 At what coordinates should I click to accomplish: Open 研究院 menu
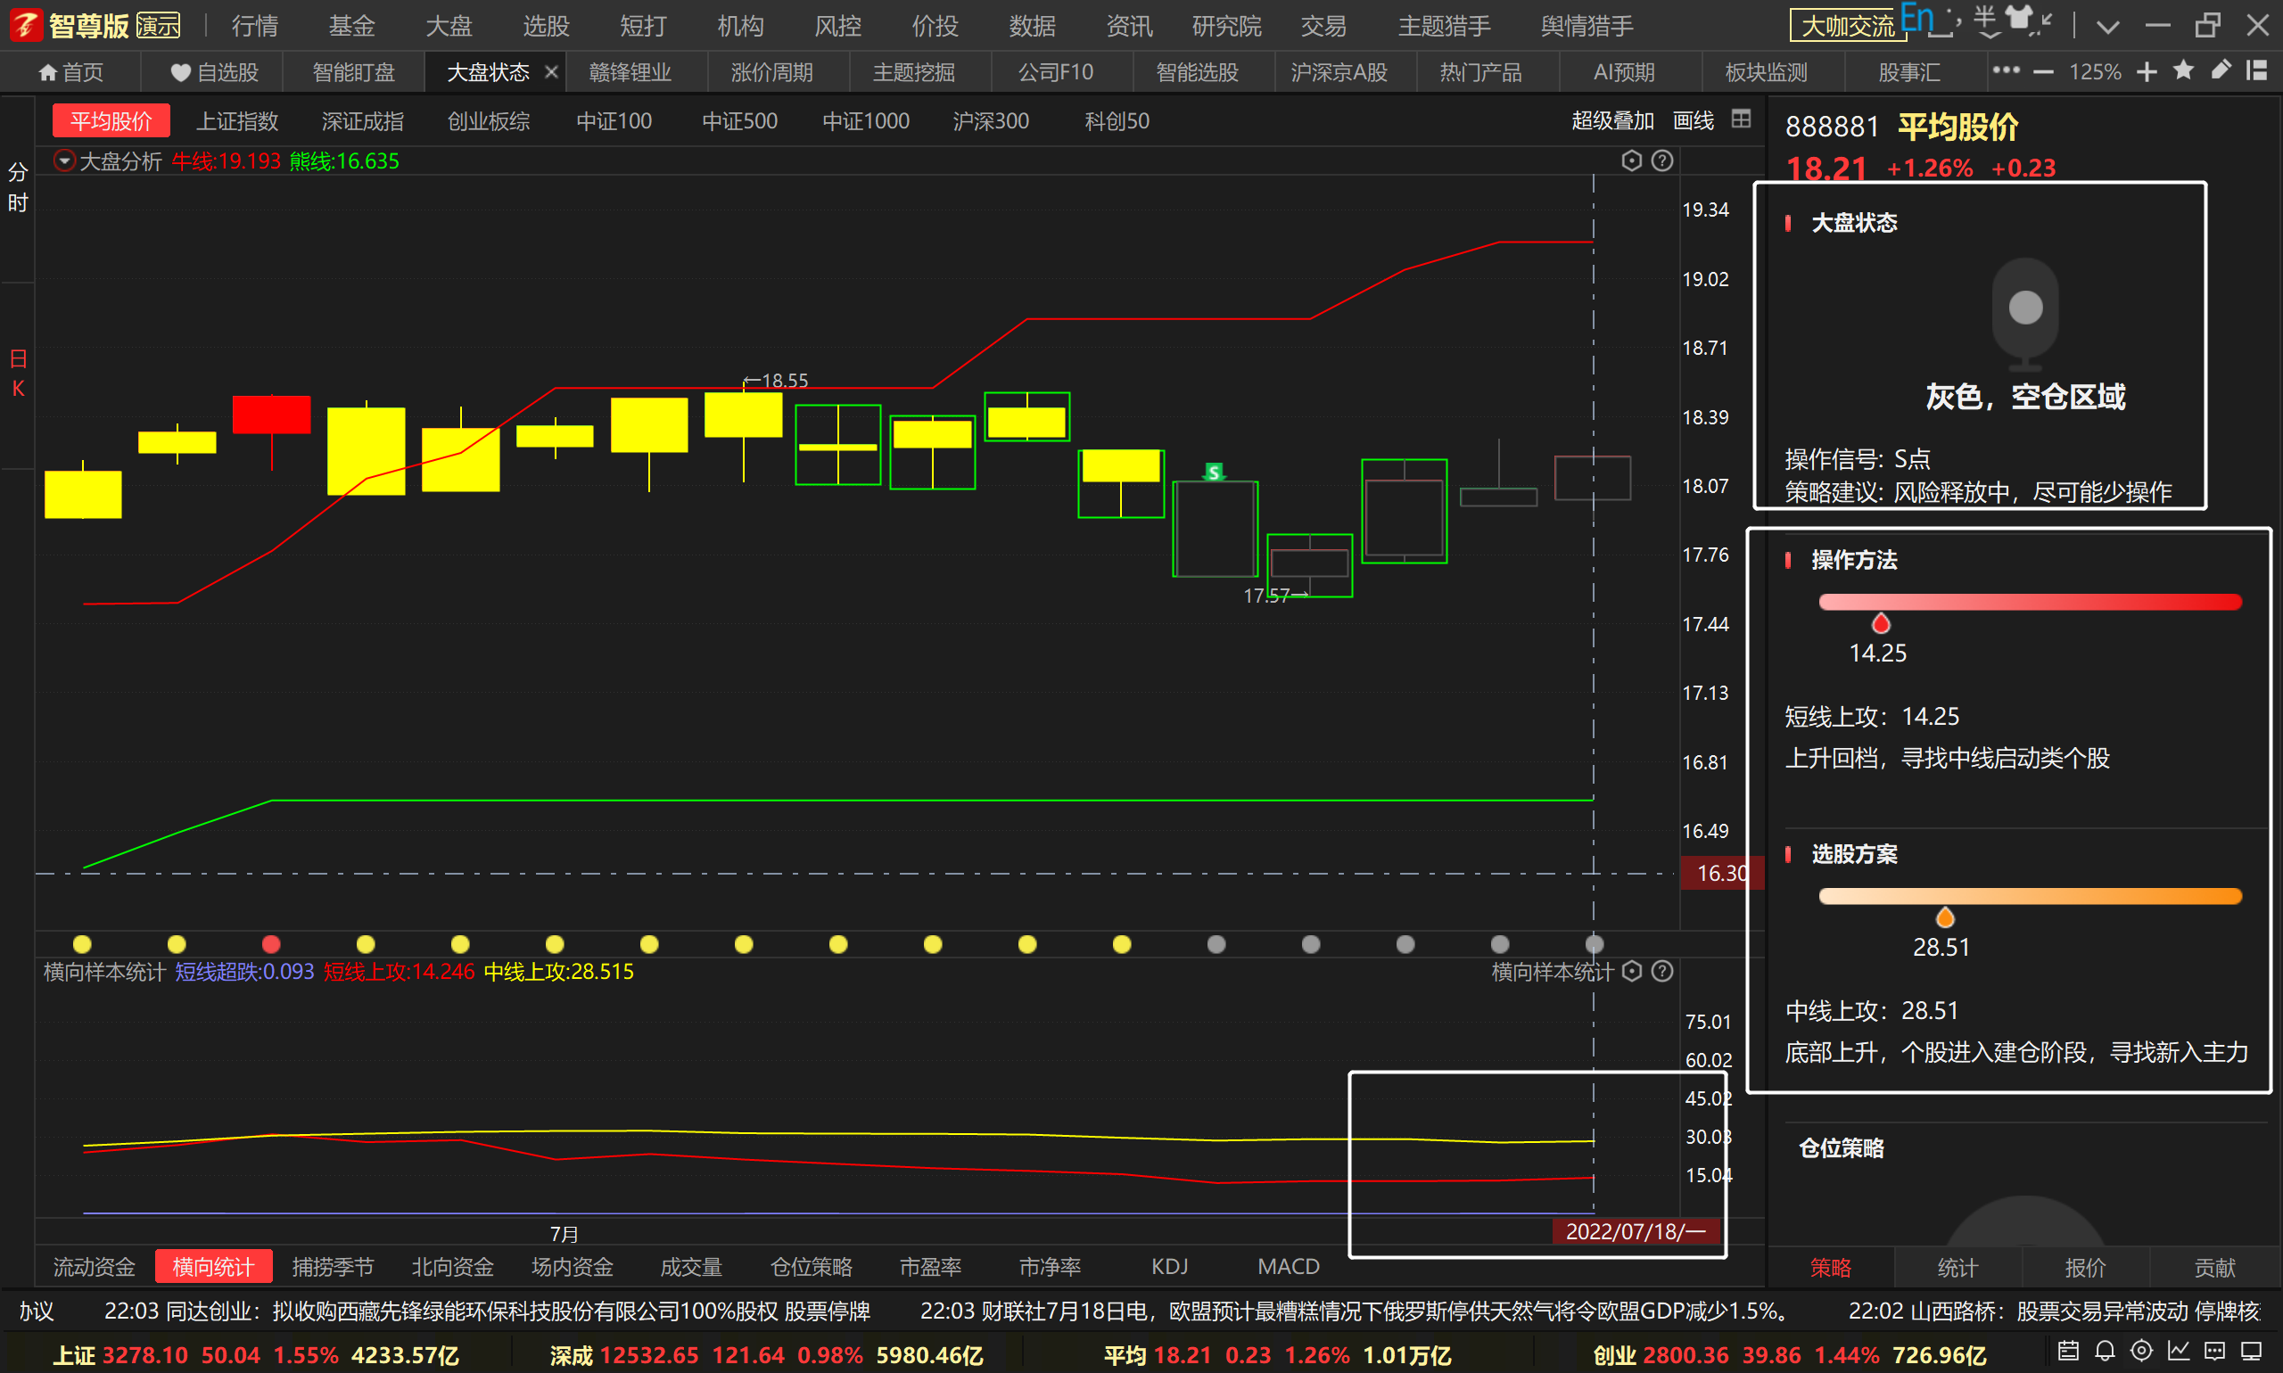point(1226,26)
